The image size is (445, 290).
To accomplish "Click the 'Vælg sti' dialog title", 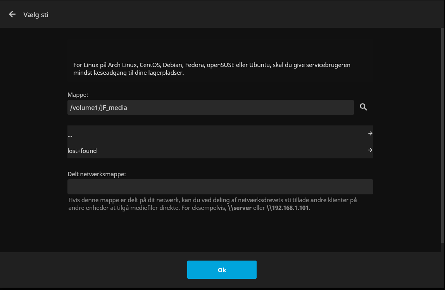I will click(36, 15).
